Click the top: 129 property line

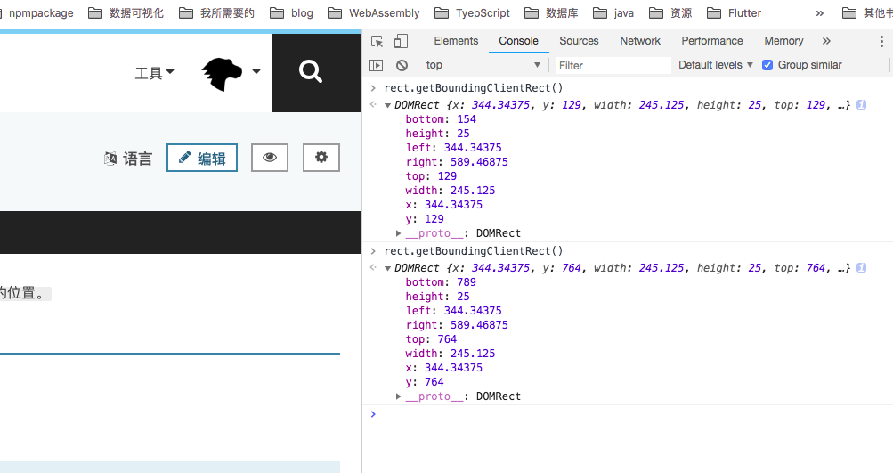pos(431,176)
